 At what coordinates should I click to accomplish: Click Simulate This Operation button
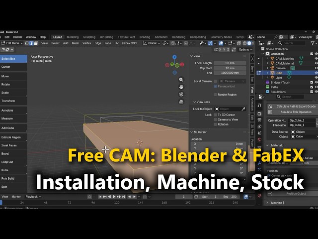293,112
